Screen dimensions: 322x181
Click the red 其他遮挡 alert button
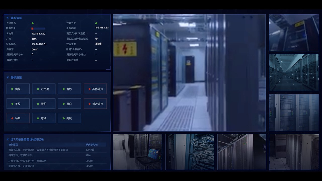[x=95, y=89]
